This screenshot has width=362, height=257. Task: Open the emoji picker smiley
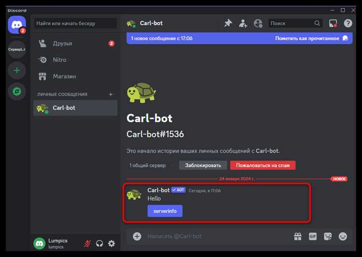click(x=343, y=236)
